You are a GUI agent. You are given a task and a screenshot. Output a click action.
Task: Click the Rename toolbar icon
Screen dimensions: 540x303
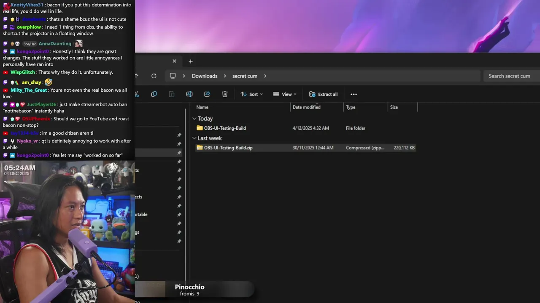tap(189, 94)
